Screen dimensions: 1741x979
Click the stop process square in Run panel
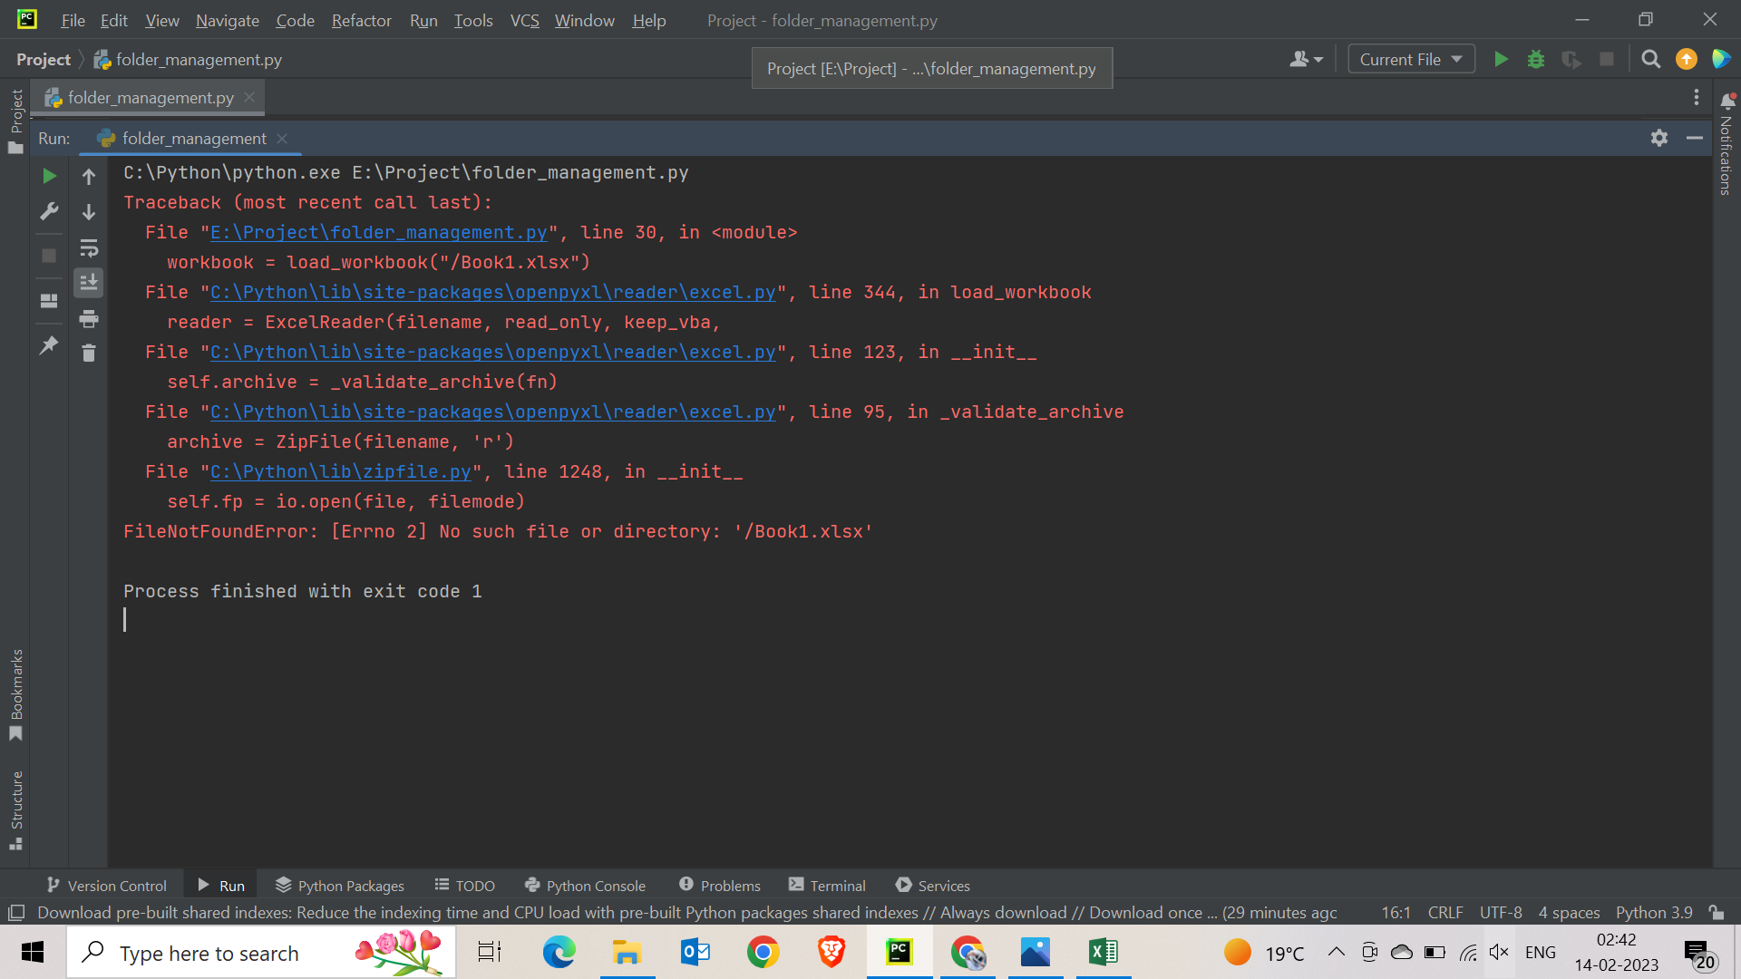tap(49, 256)
